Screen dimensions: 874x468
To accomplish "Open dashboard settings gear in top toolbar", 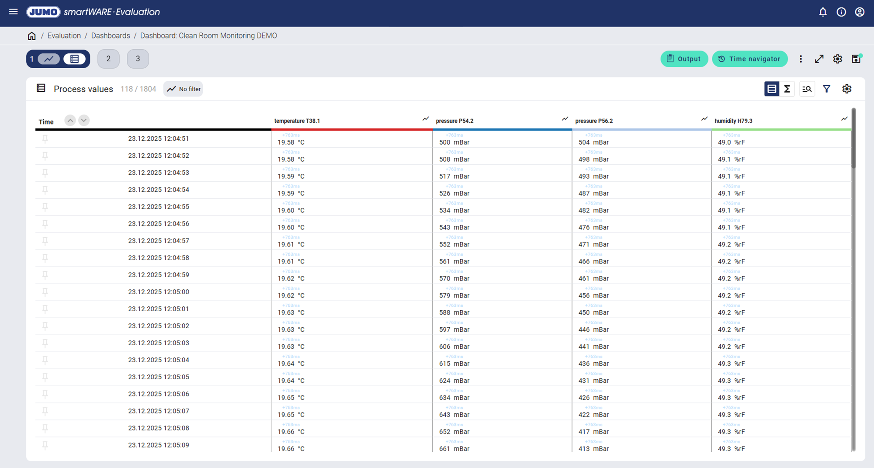I will pyautogui.click(x=838, y=59).
